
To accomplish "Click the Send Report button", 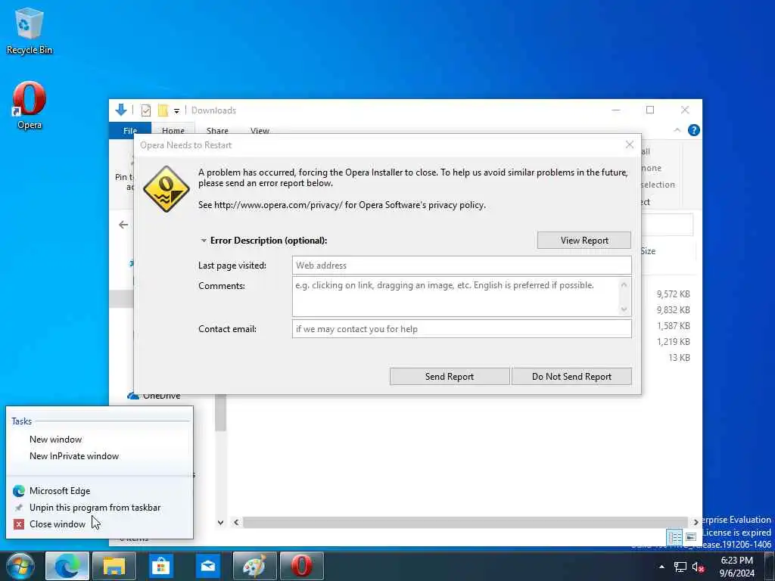I will pos(450,377).
